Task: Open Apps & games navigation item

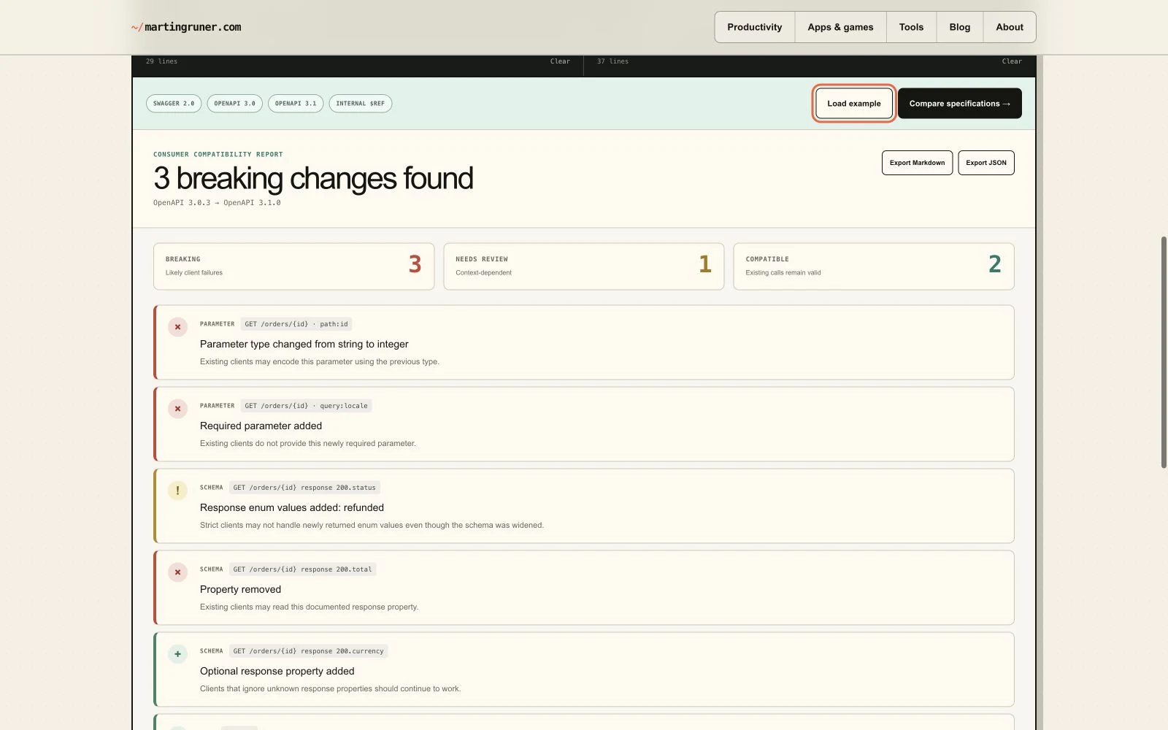Action: tap(840, 27)
